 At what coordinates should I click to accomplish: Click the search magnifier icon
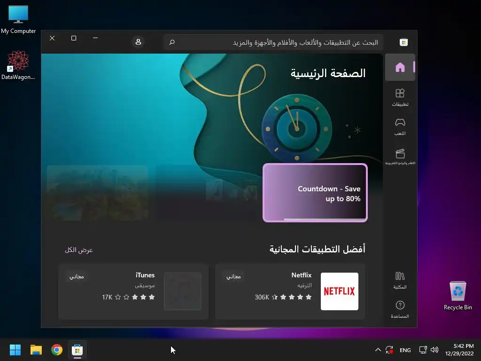(x=172, y=42)
